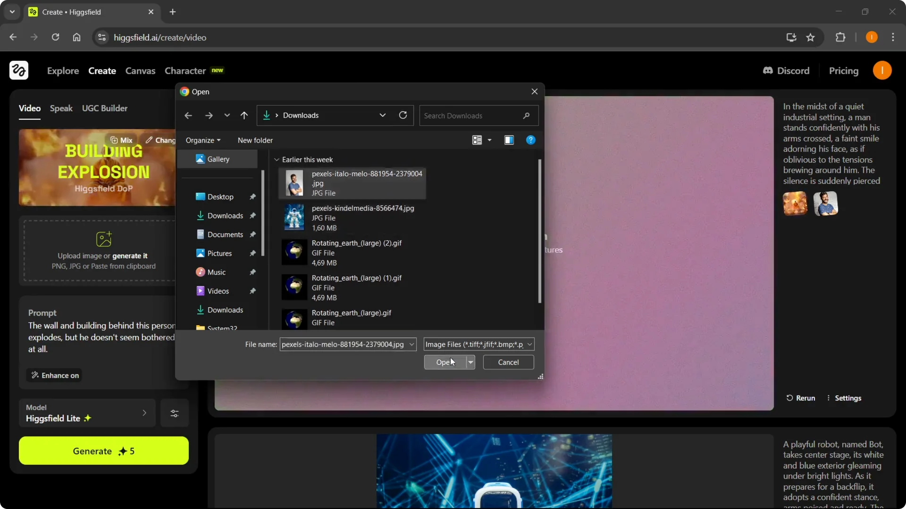The image size is (906, 509).
Task: Open the browser extensions icon
Action: (x=841, y=37)
